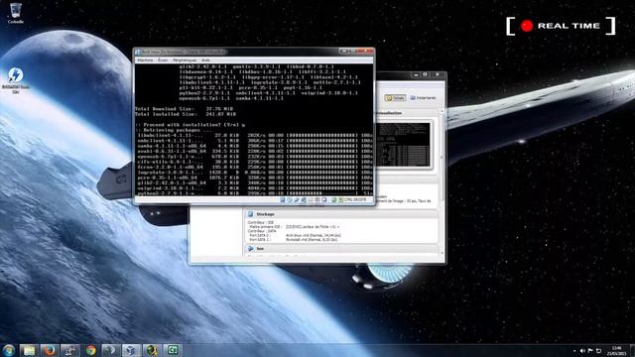Screen dimensions: 635x357
Task: Open Windows Start menu
Action: click(8, 350)
